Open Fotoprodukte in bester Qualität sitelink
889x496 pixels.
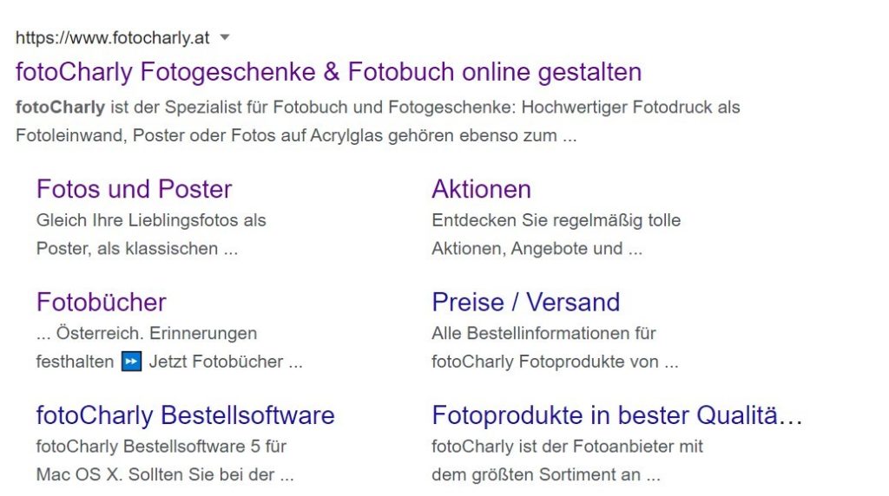(616, 415)
